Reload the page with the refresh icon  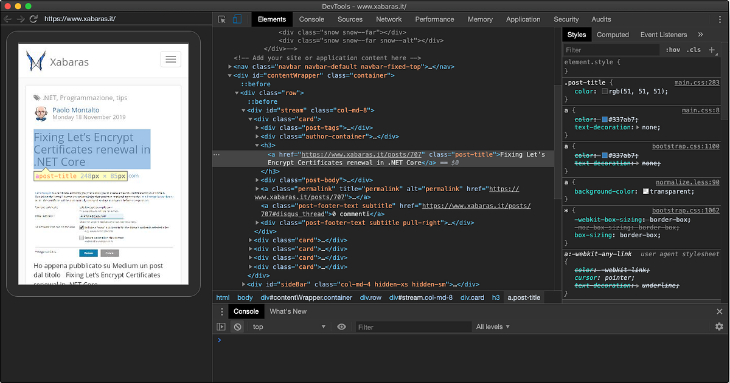pyautogui.click(x=33, y=19)
